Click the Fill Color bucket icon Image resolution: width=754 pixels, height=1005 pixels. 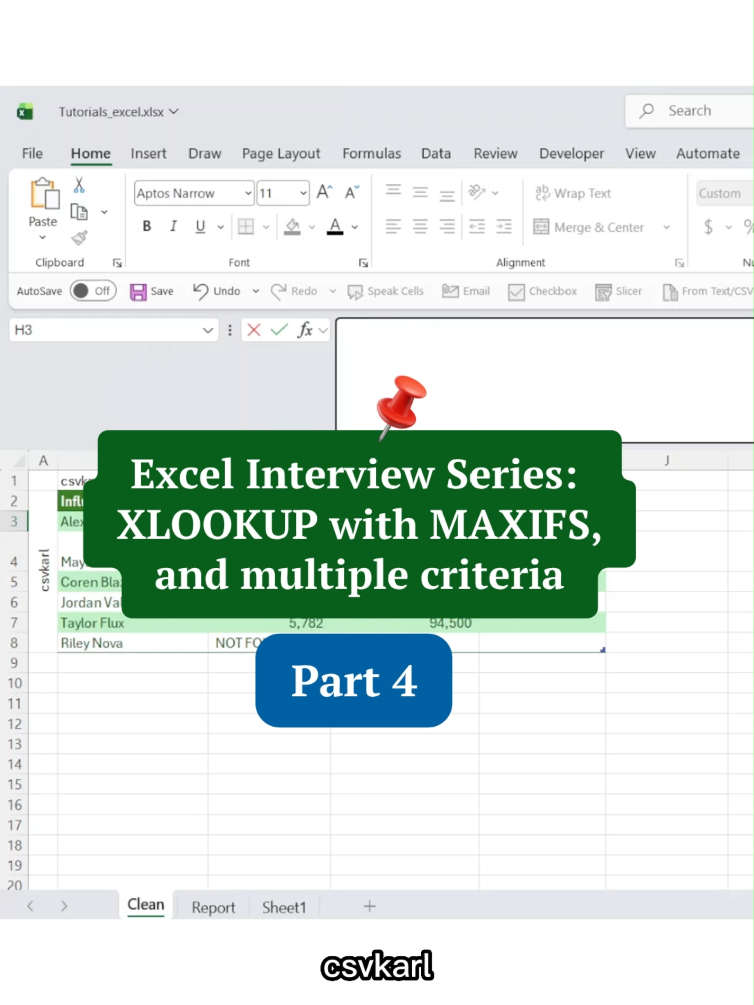(x=292, y=227)
